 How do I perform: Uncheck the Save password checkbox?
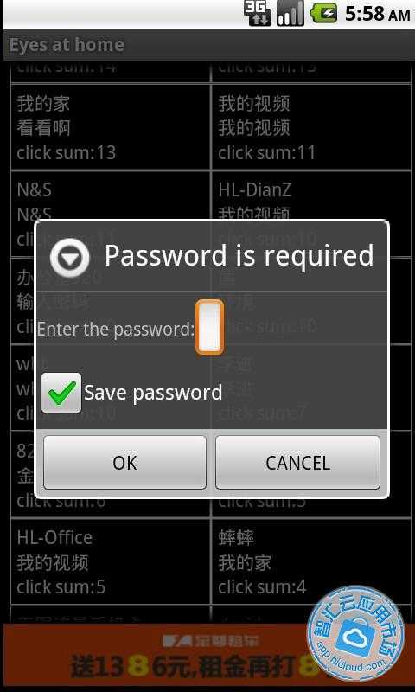pyautogui.click(x=61, y=393)
